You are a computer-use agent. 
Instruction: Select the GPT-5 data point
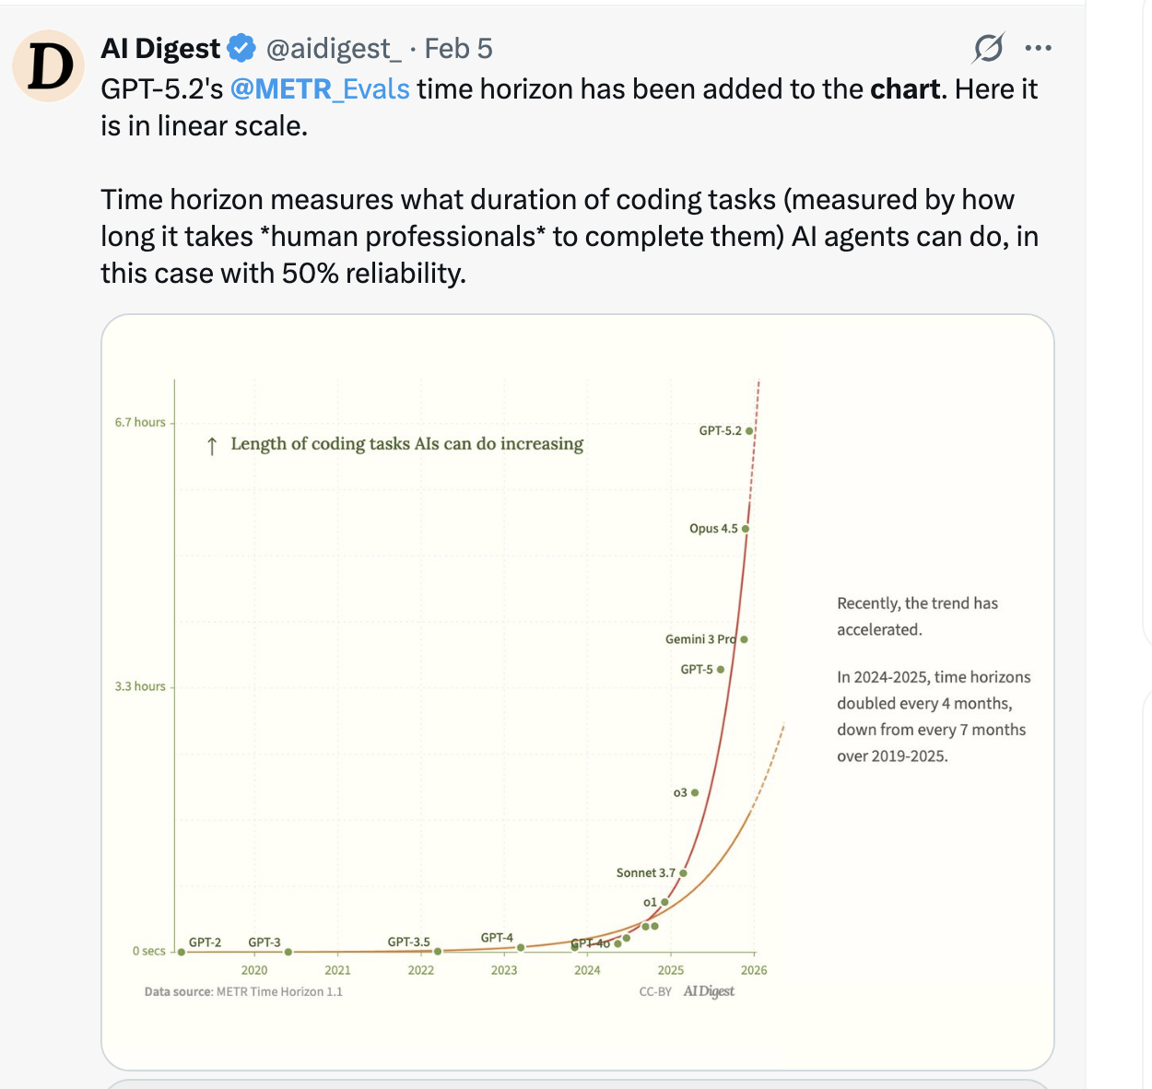(x=721, y=670)
